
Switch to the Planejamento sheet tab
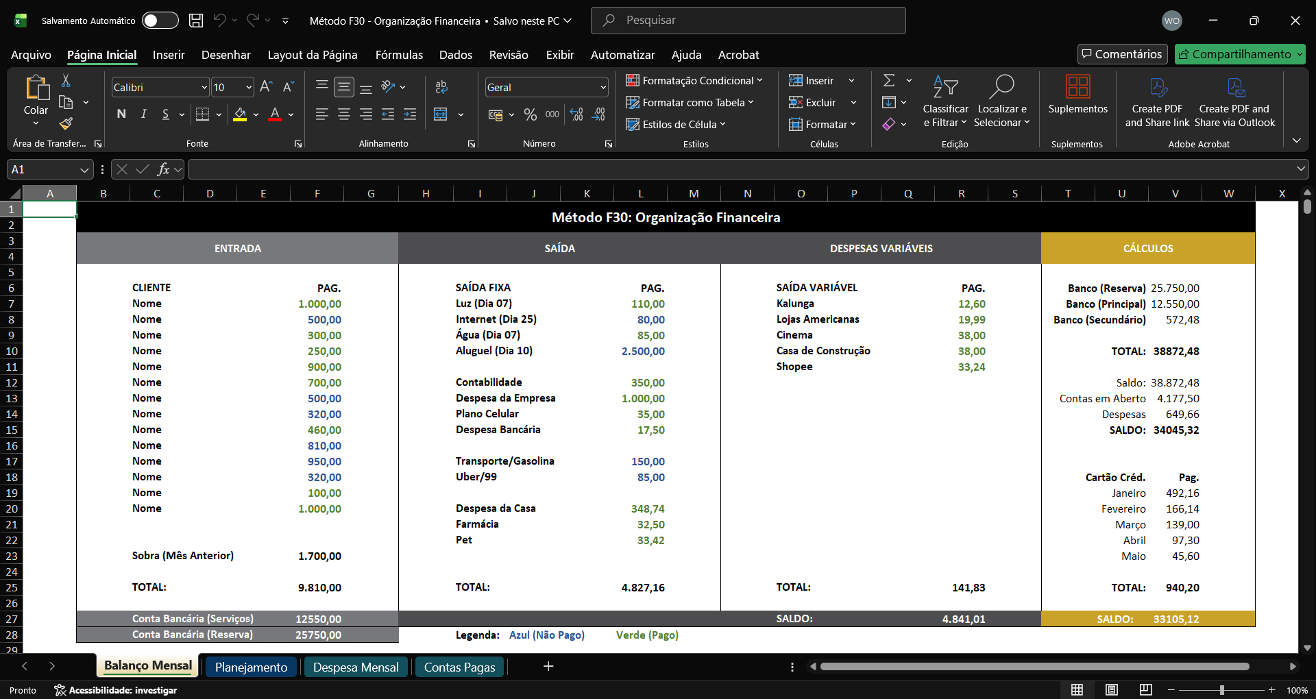tap(251, 667)
